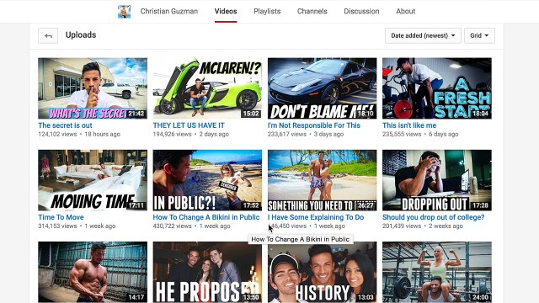
Task: Switch to the Videos tab
Action: coord(226,11)
